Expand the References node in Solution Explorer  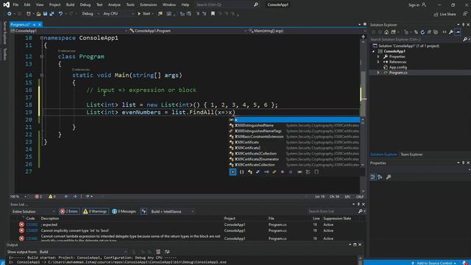coord(378,62)
